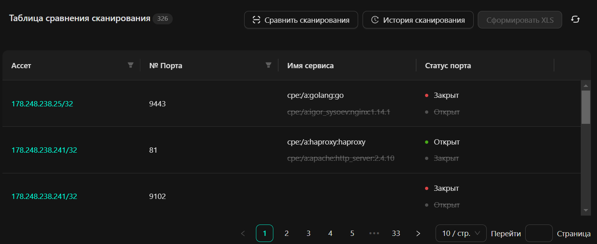Click the current page 1 button

(x=264, y=233)
